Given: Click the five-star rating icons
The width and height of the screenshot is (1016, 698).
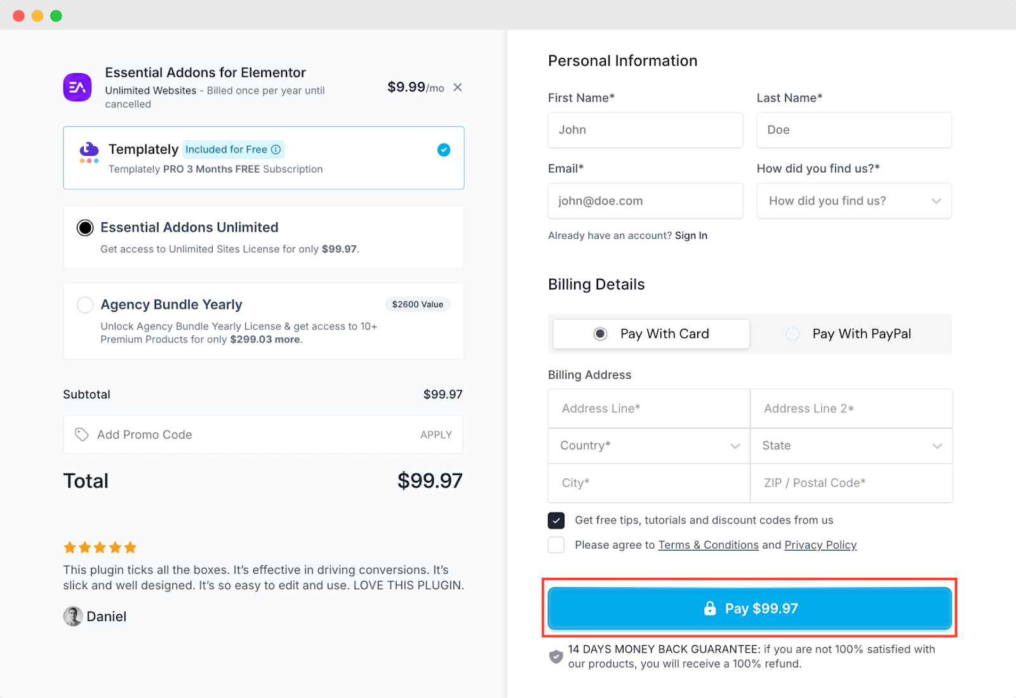Looking at the screenshot, I should click(100, 547).
